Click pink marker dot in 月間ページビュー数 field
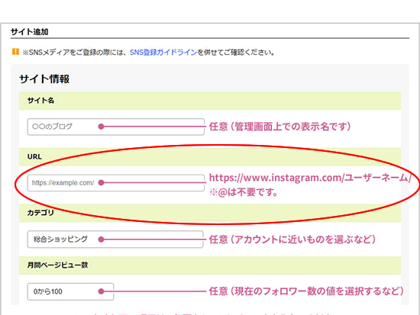Image resolution: width=420 pixels, height=315 pixels. (101, 291)
